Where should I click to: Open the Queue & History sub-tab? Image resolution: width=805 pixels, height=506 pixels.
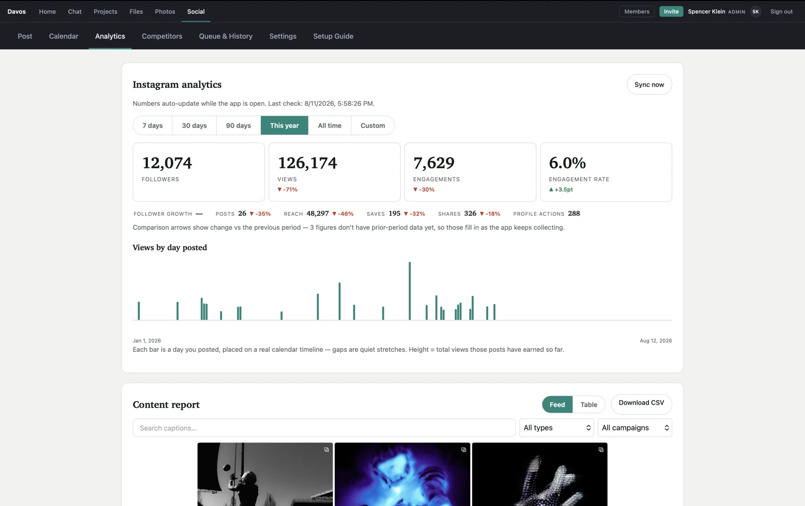click(x=226, y=36)
